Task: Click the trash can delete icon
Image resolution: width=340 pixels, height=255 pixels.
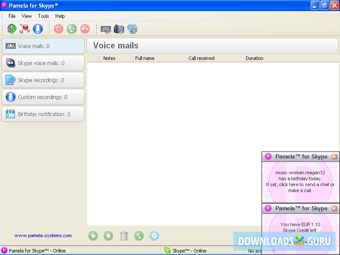Action: [124, 236]
